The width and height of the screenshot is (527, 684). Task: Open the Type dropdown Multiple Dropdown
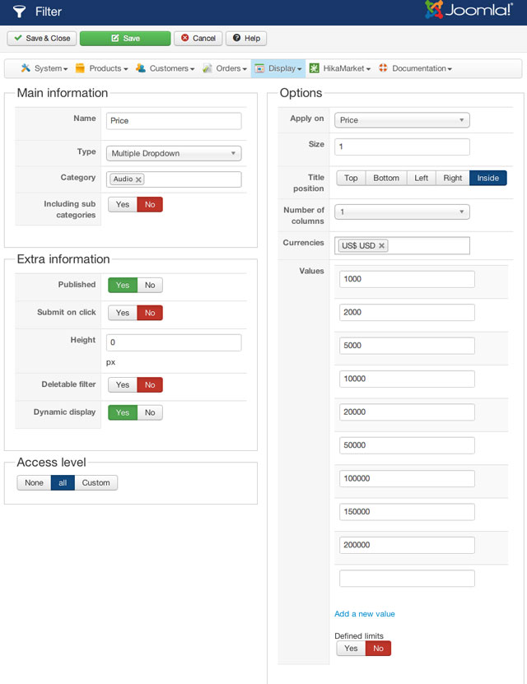174,153
